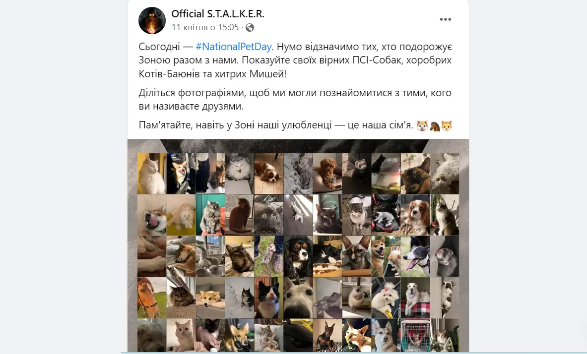Open the smiling corgi photo in the top row
Viewport: 587px width, 354px height.
(x=181, y=174)
